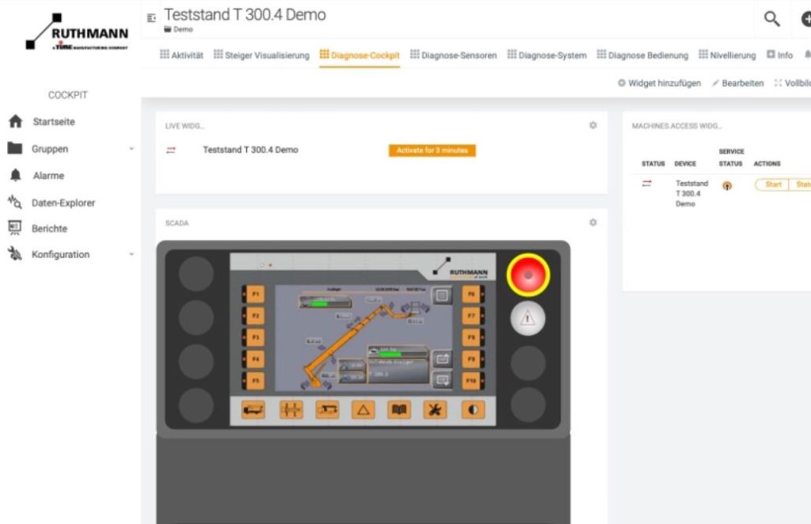Select the truck vehicle icon on panel
811x524 pixels.
[x=253, y=409]
